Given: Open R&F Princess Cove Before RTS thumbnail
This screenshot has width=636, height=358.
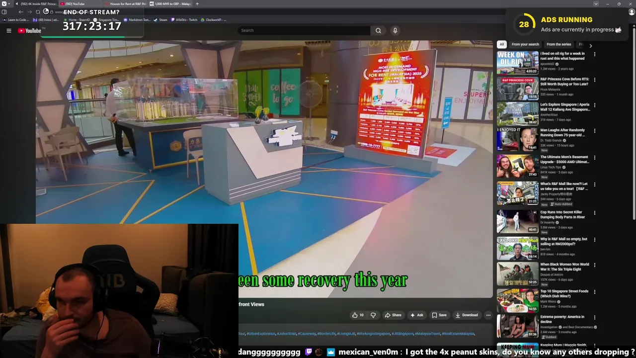Looking at the screenshot, I should click(x=517, y=88).
